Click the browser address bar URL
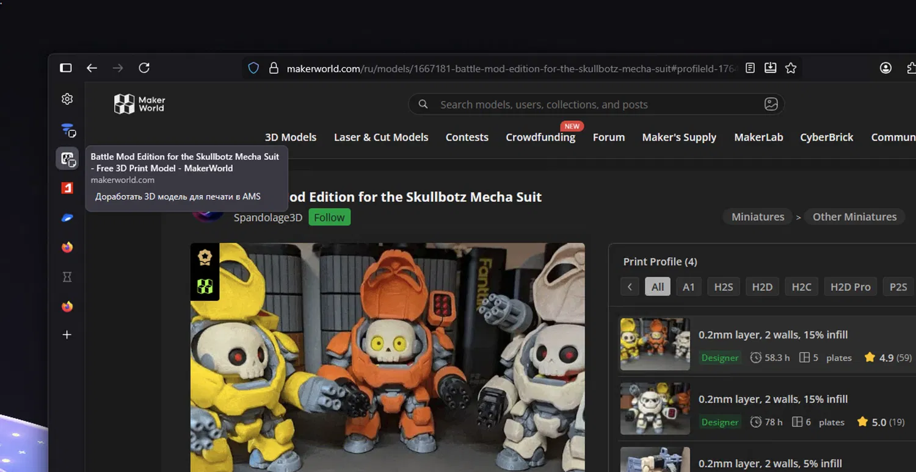The height and width of the screenshot is (472, 916). [x=512, y=69]
